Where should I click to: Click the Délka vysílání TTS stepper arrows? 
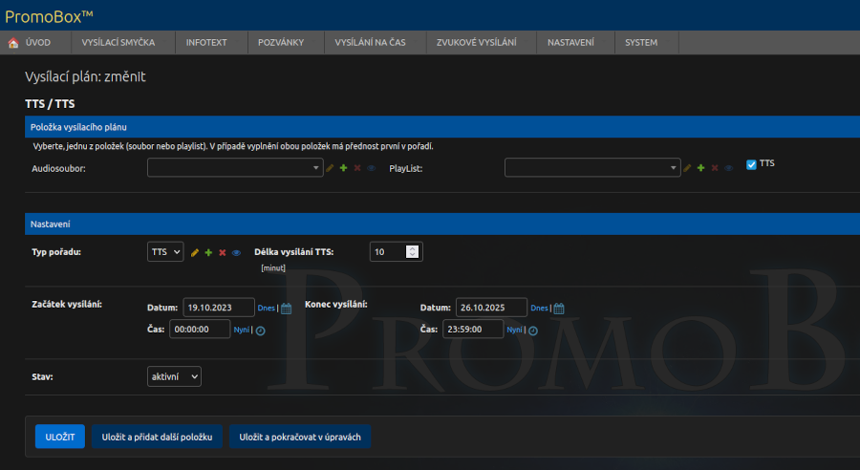click(x=412, y=252)
